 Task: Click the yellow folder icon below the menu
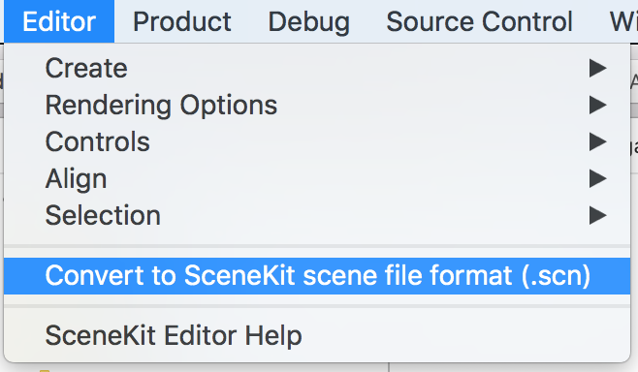coord(45,370)
